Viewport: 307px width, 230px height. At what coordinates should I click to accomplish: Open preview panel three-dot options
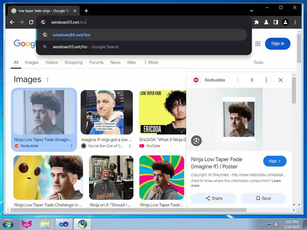coord(266,80)
